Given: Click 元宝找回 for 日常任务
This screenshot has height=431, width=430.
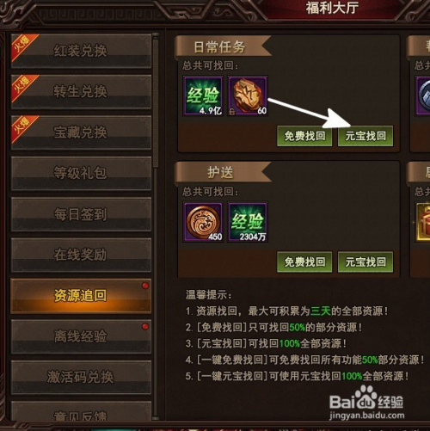Looking at the screenshot, I should pos(365,136).
